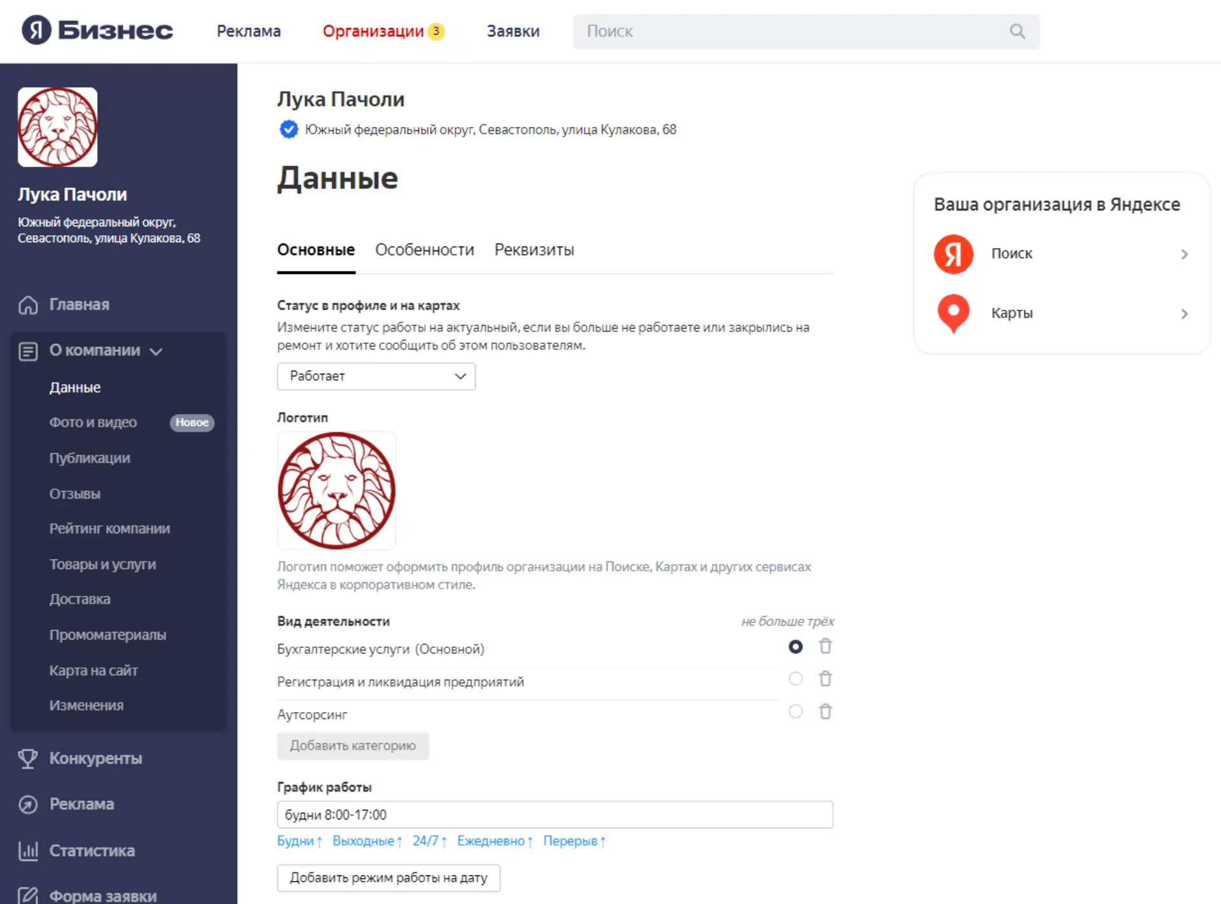The height and width of the screenshot is (904, 1221).
Task: Open Фото и видео section
Action: pos(93,423)
